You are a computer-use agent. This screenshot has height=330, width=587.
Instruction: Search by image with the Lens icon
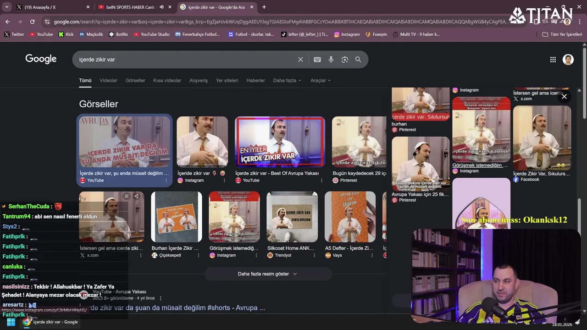345,60
